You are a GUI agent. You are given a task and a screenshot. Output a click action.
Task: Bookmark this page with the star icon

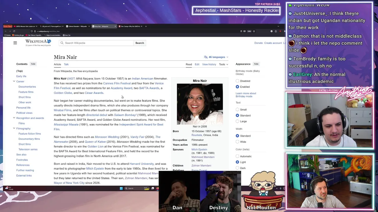(254, 31)
